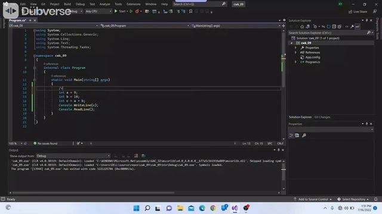
Task: Select App.config in Solution Explorer
Action: click(313, 57)
